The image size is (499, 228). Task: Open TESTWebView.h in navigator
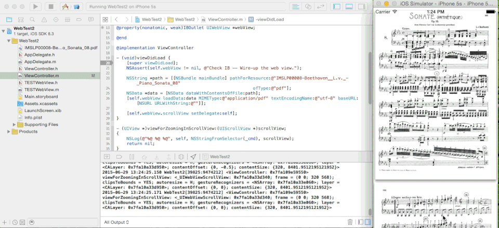(x=37, y=83)
